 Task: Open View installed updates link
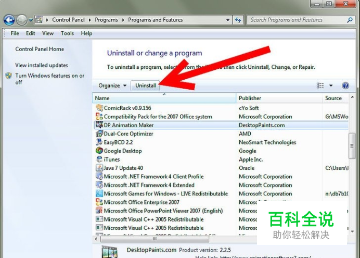[42, 65]
